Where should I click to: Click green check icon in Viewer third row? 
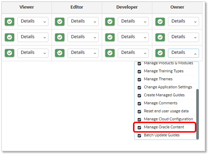click(9, 53)
